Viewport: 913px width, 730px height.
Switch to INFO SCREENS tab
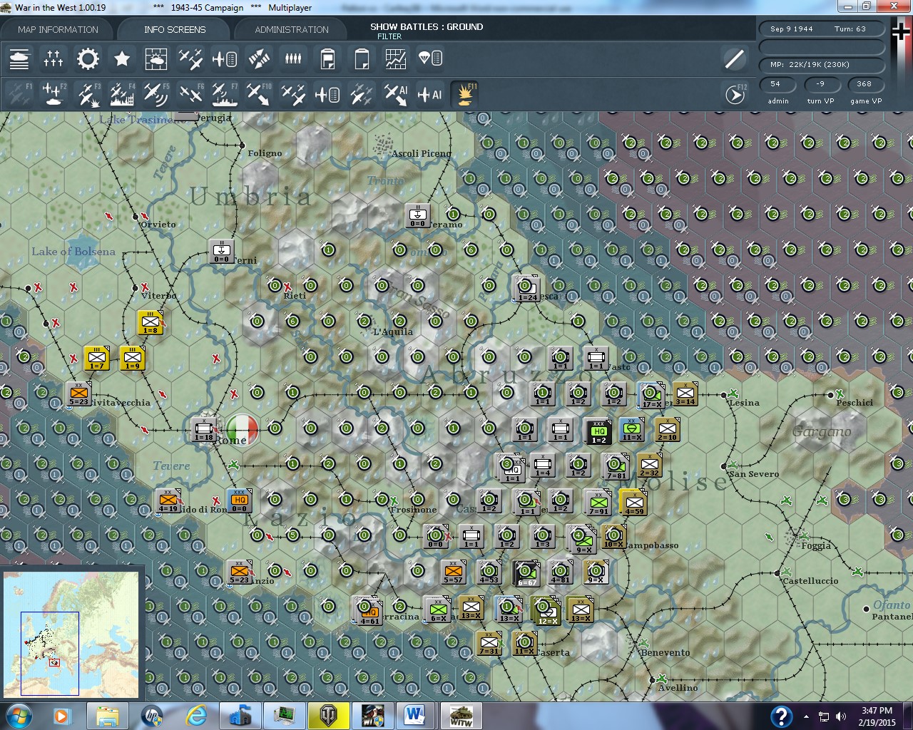[x=175, y=29]
